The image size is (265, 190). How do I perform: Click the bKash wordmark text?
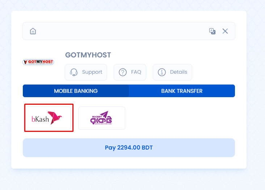coord(39,119)
